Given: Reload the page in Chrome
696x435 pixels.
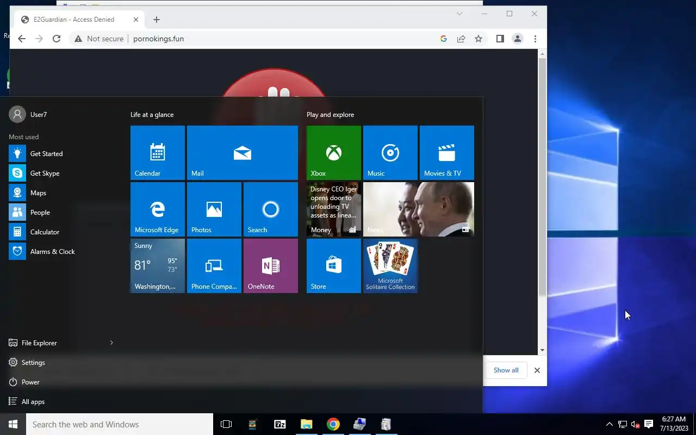Looking at the screenshot, I should tap(57, 39).
